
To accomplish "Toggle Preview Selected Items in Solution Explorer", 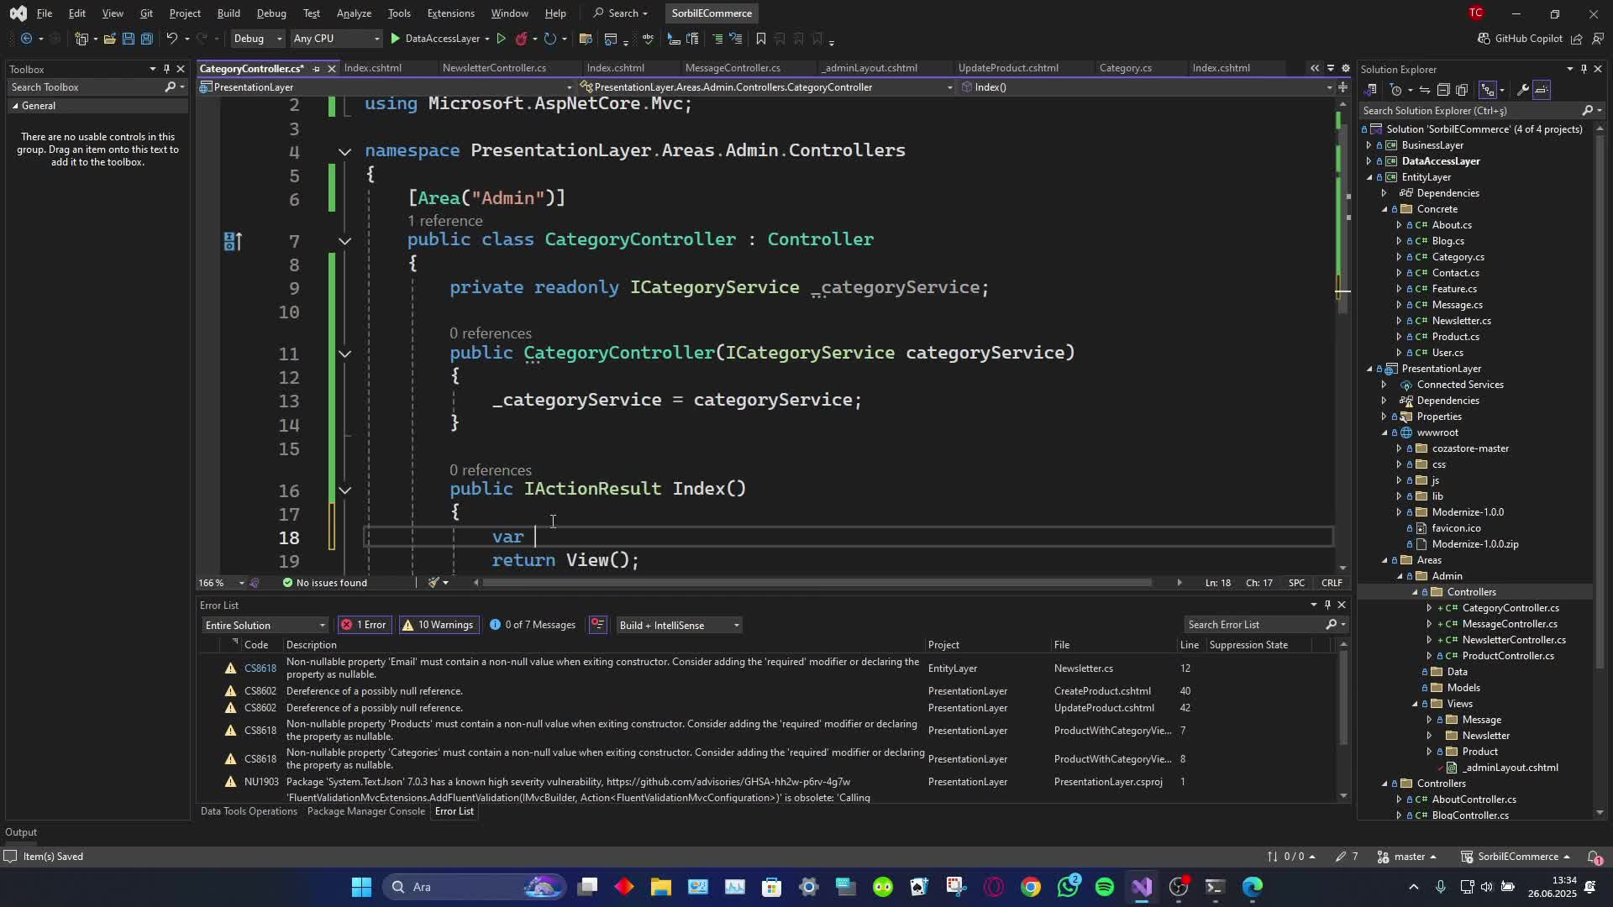I will click(x=1542, y=90).
